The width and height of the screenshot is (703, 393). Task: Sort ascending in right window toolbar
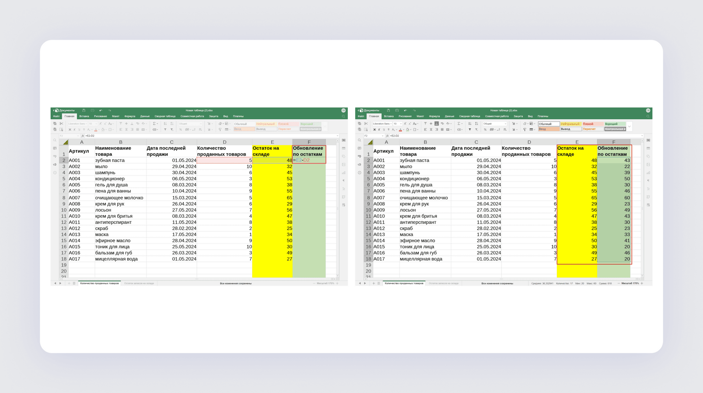tap(470, 124)
